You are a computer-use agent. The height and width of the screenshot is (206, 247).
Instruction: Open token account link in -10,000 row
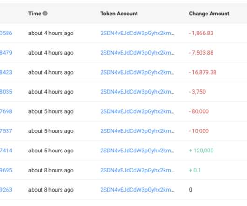137,131
